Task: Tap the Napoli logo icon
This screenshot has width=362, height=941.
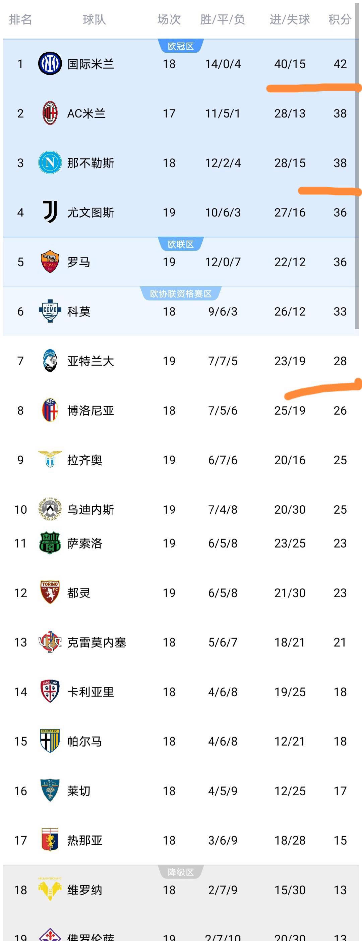Action: pos(50,162)
